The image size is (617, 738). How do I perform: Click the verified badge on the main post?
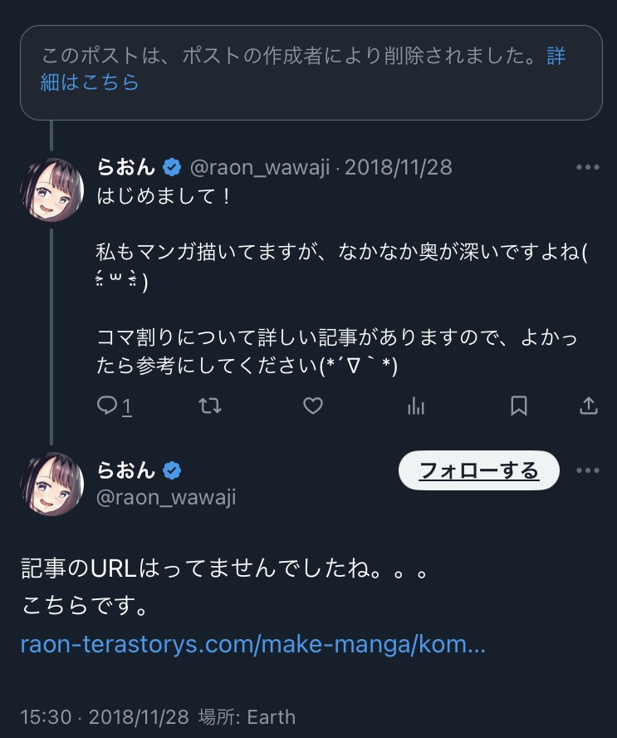tap(172, 471)
